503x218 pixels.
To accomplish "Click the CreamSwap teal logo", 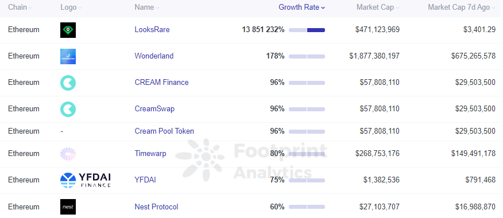I will coord(68,109).
